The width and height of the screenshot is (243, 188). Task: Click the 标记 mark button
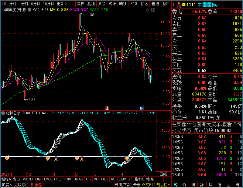point(144,4)
